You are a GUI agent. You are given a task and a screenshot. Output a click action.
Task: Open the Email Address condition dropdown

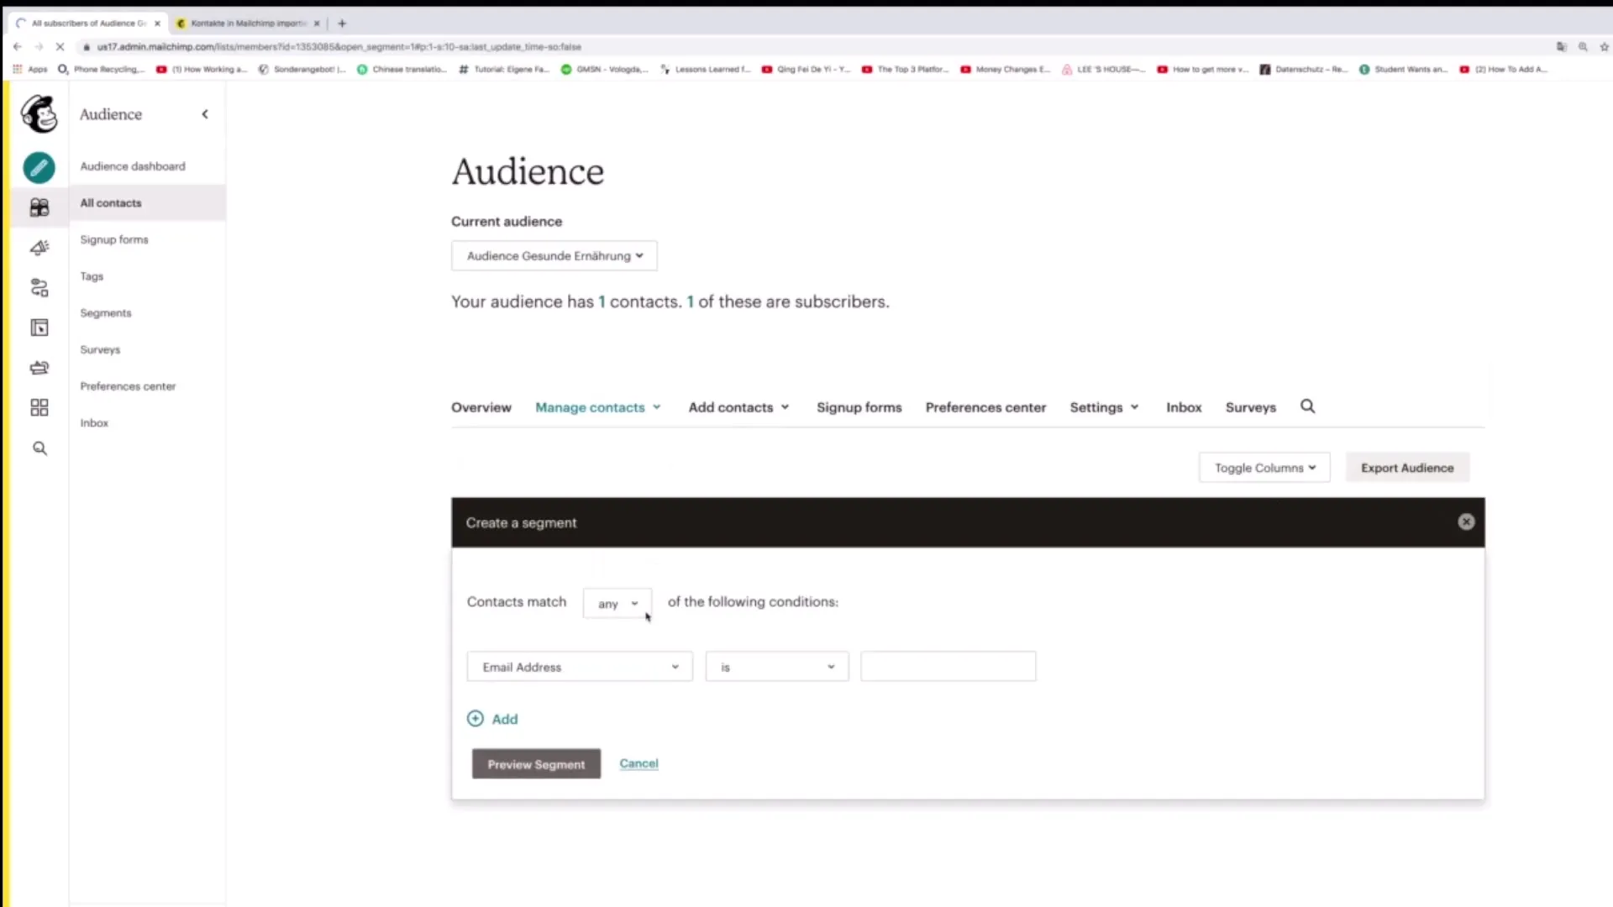(x=580, y=667)
